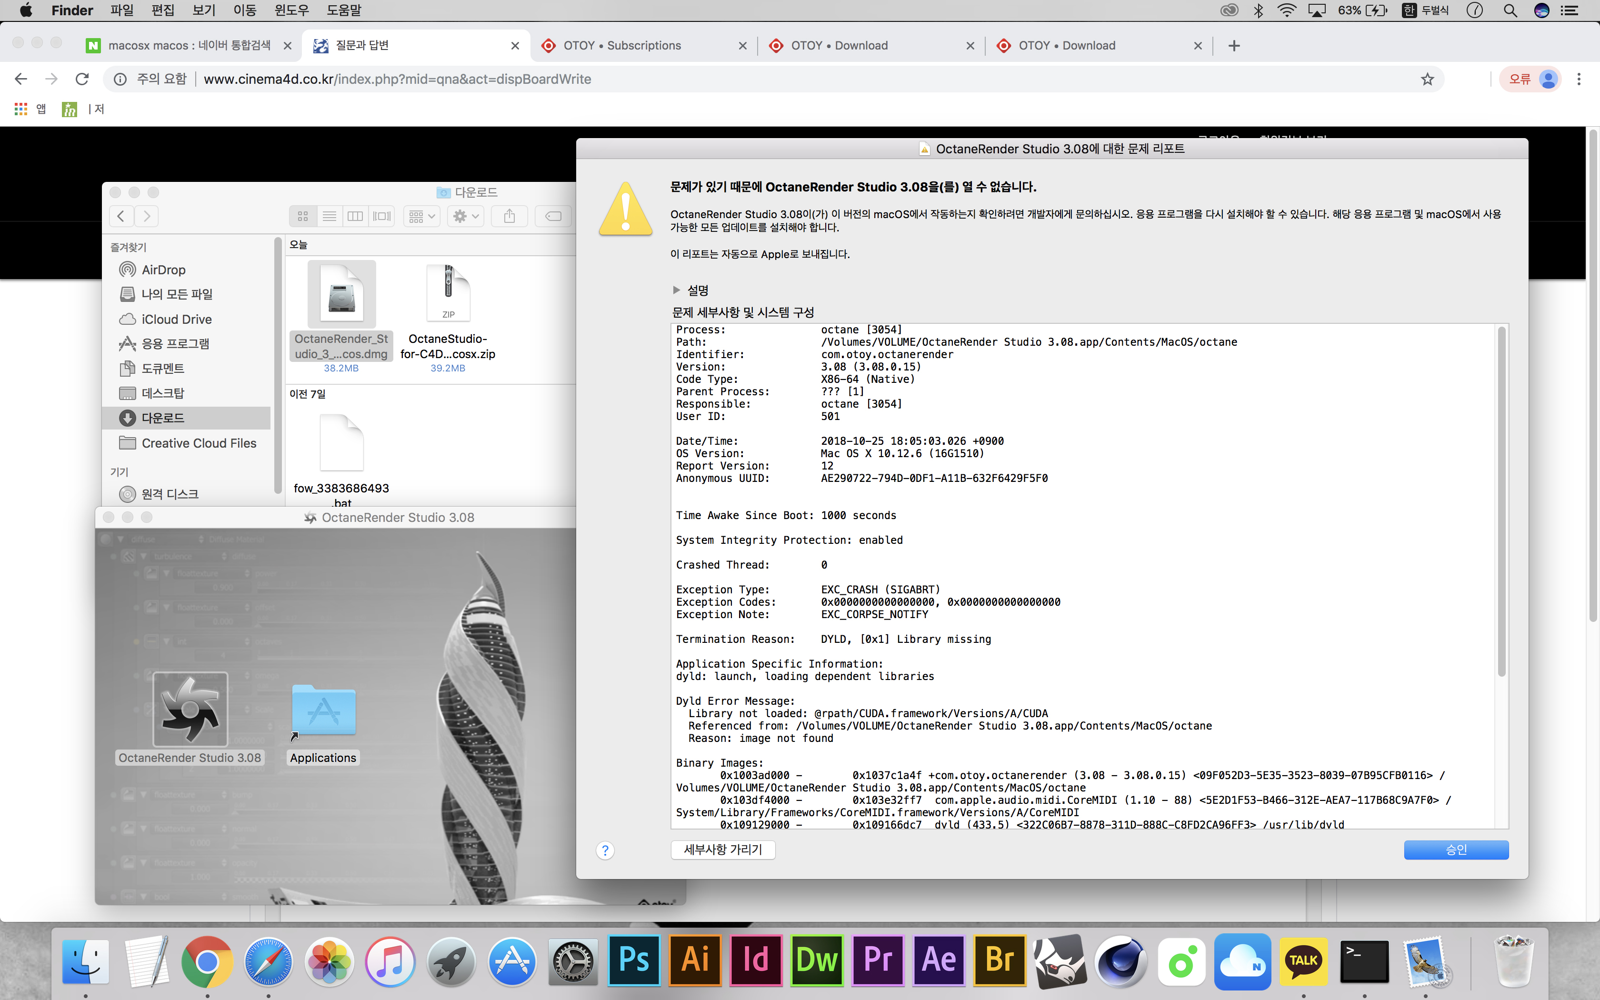Open Finder arrange-by dropdown

click(422, 216)
